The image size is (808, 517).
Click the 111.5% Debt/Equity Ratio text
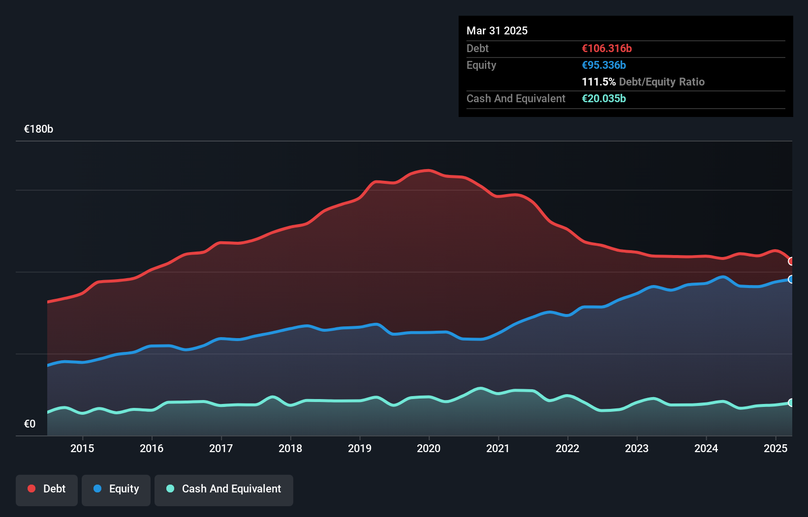point(643,82)
